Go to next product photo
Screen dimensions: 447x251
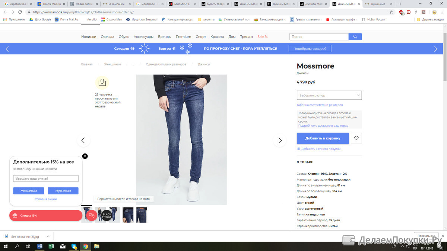click(280, 140)
